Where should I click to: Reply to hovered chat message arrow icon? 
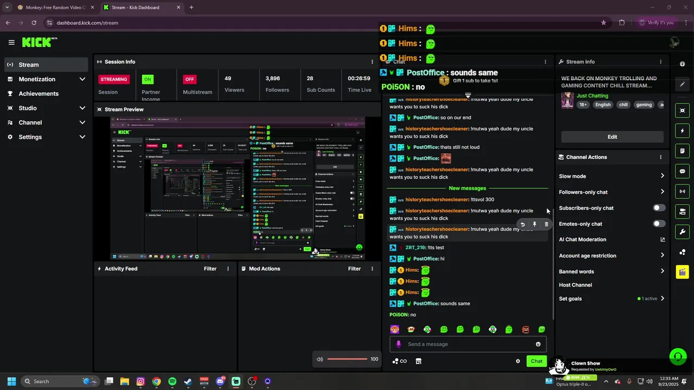tap(522, 224)
